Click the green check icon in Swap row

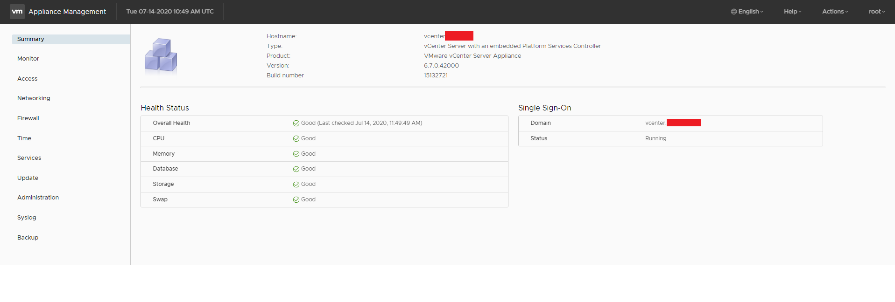(296, 200)
